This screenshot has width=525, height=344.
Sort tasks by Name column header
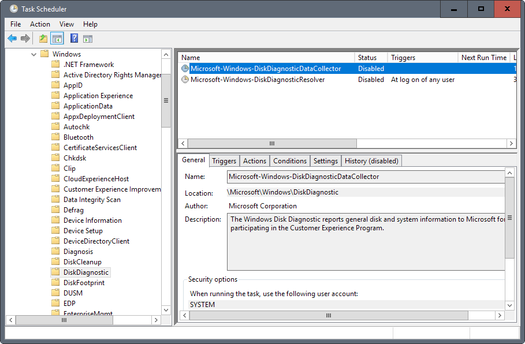point(266,58)
